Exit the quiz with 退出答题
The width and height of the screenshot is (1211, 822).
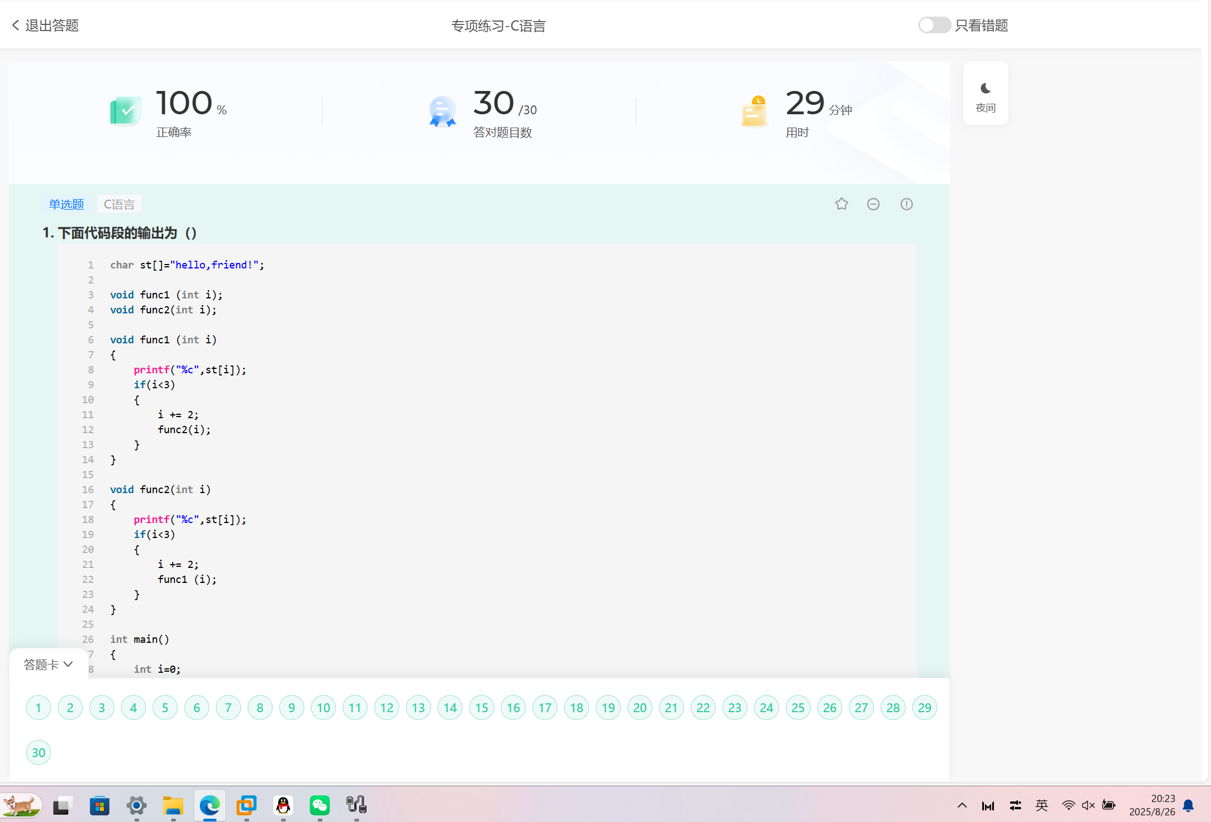pos(46,26)
